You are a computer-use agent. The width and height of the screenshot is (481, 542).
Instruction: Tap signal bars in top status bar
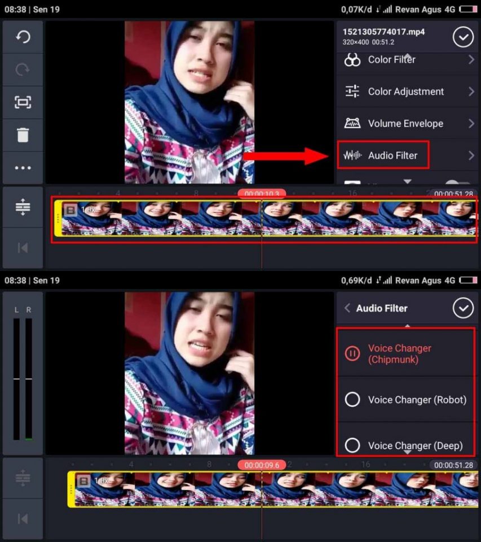coord(387,10)
